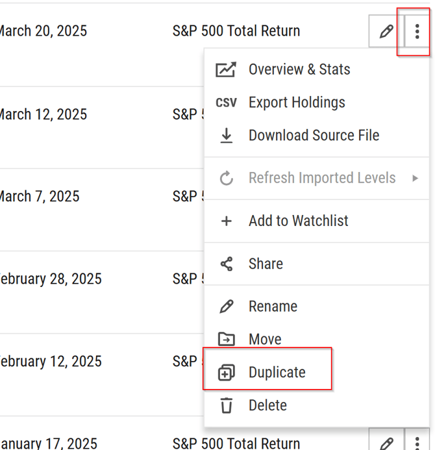Choose Download Source File

pos(317,135)
